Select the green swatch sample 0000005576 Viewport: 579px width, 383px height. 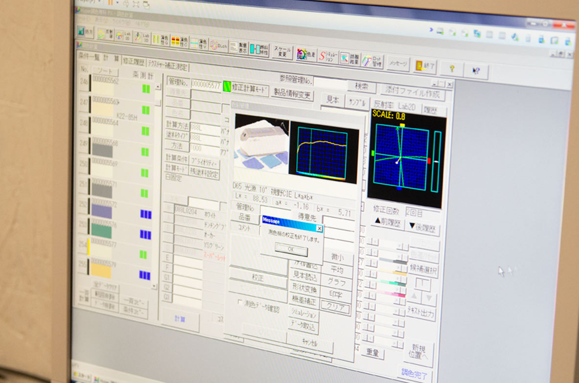(x=101, y=230)
